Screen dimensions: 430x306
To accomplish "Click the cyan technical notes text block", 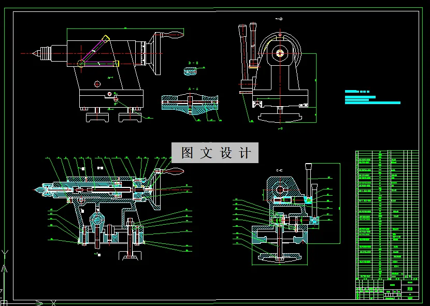I will point(372,97).
